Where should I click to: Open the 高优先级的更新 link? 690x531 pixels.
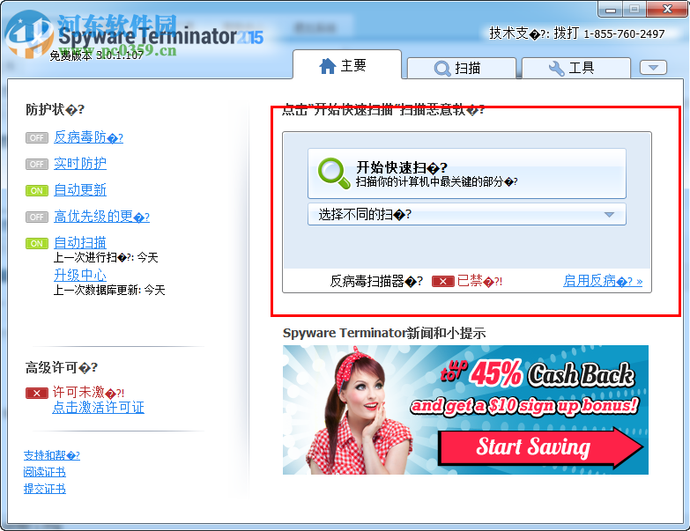(101, 217)
